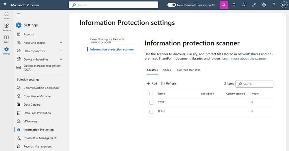Image resolution: width=289 pixels, height=151 pixels.
Task: Open notifications bell icon
Action: [x=234, y=5]
